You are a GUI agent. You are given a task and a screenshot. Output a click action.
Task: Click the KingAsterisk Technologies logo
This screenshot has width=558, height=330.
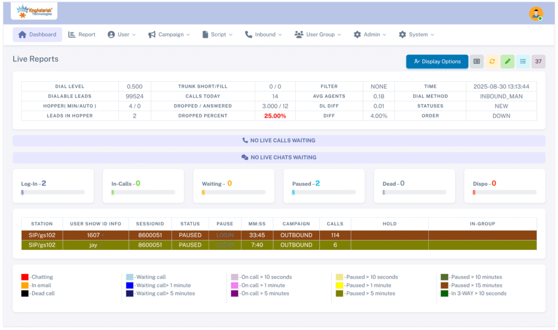point(34,10)
